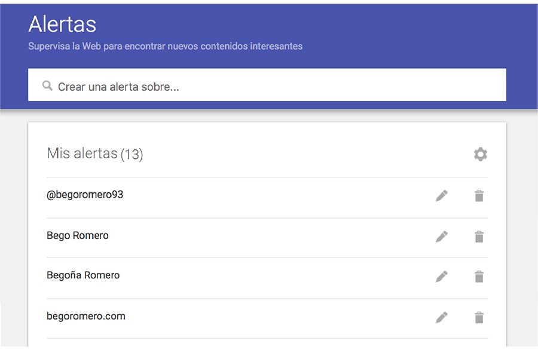The height and width of the screenshot is (353, 538).
Task: Open the alerts settings gear icon
Action: 479,154
